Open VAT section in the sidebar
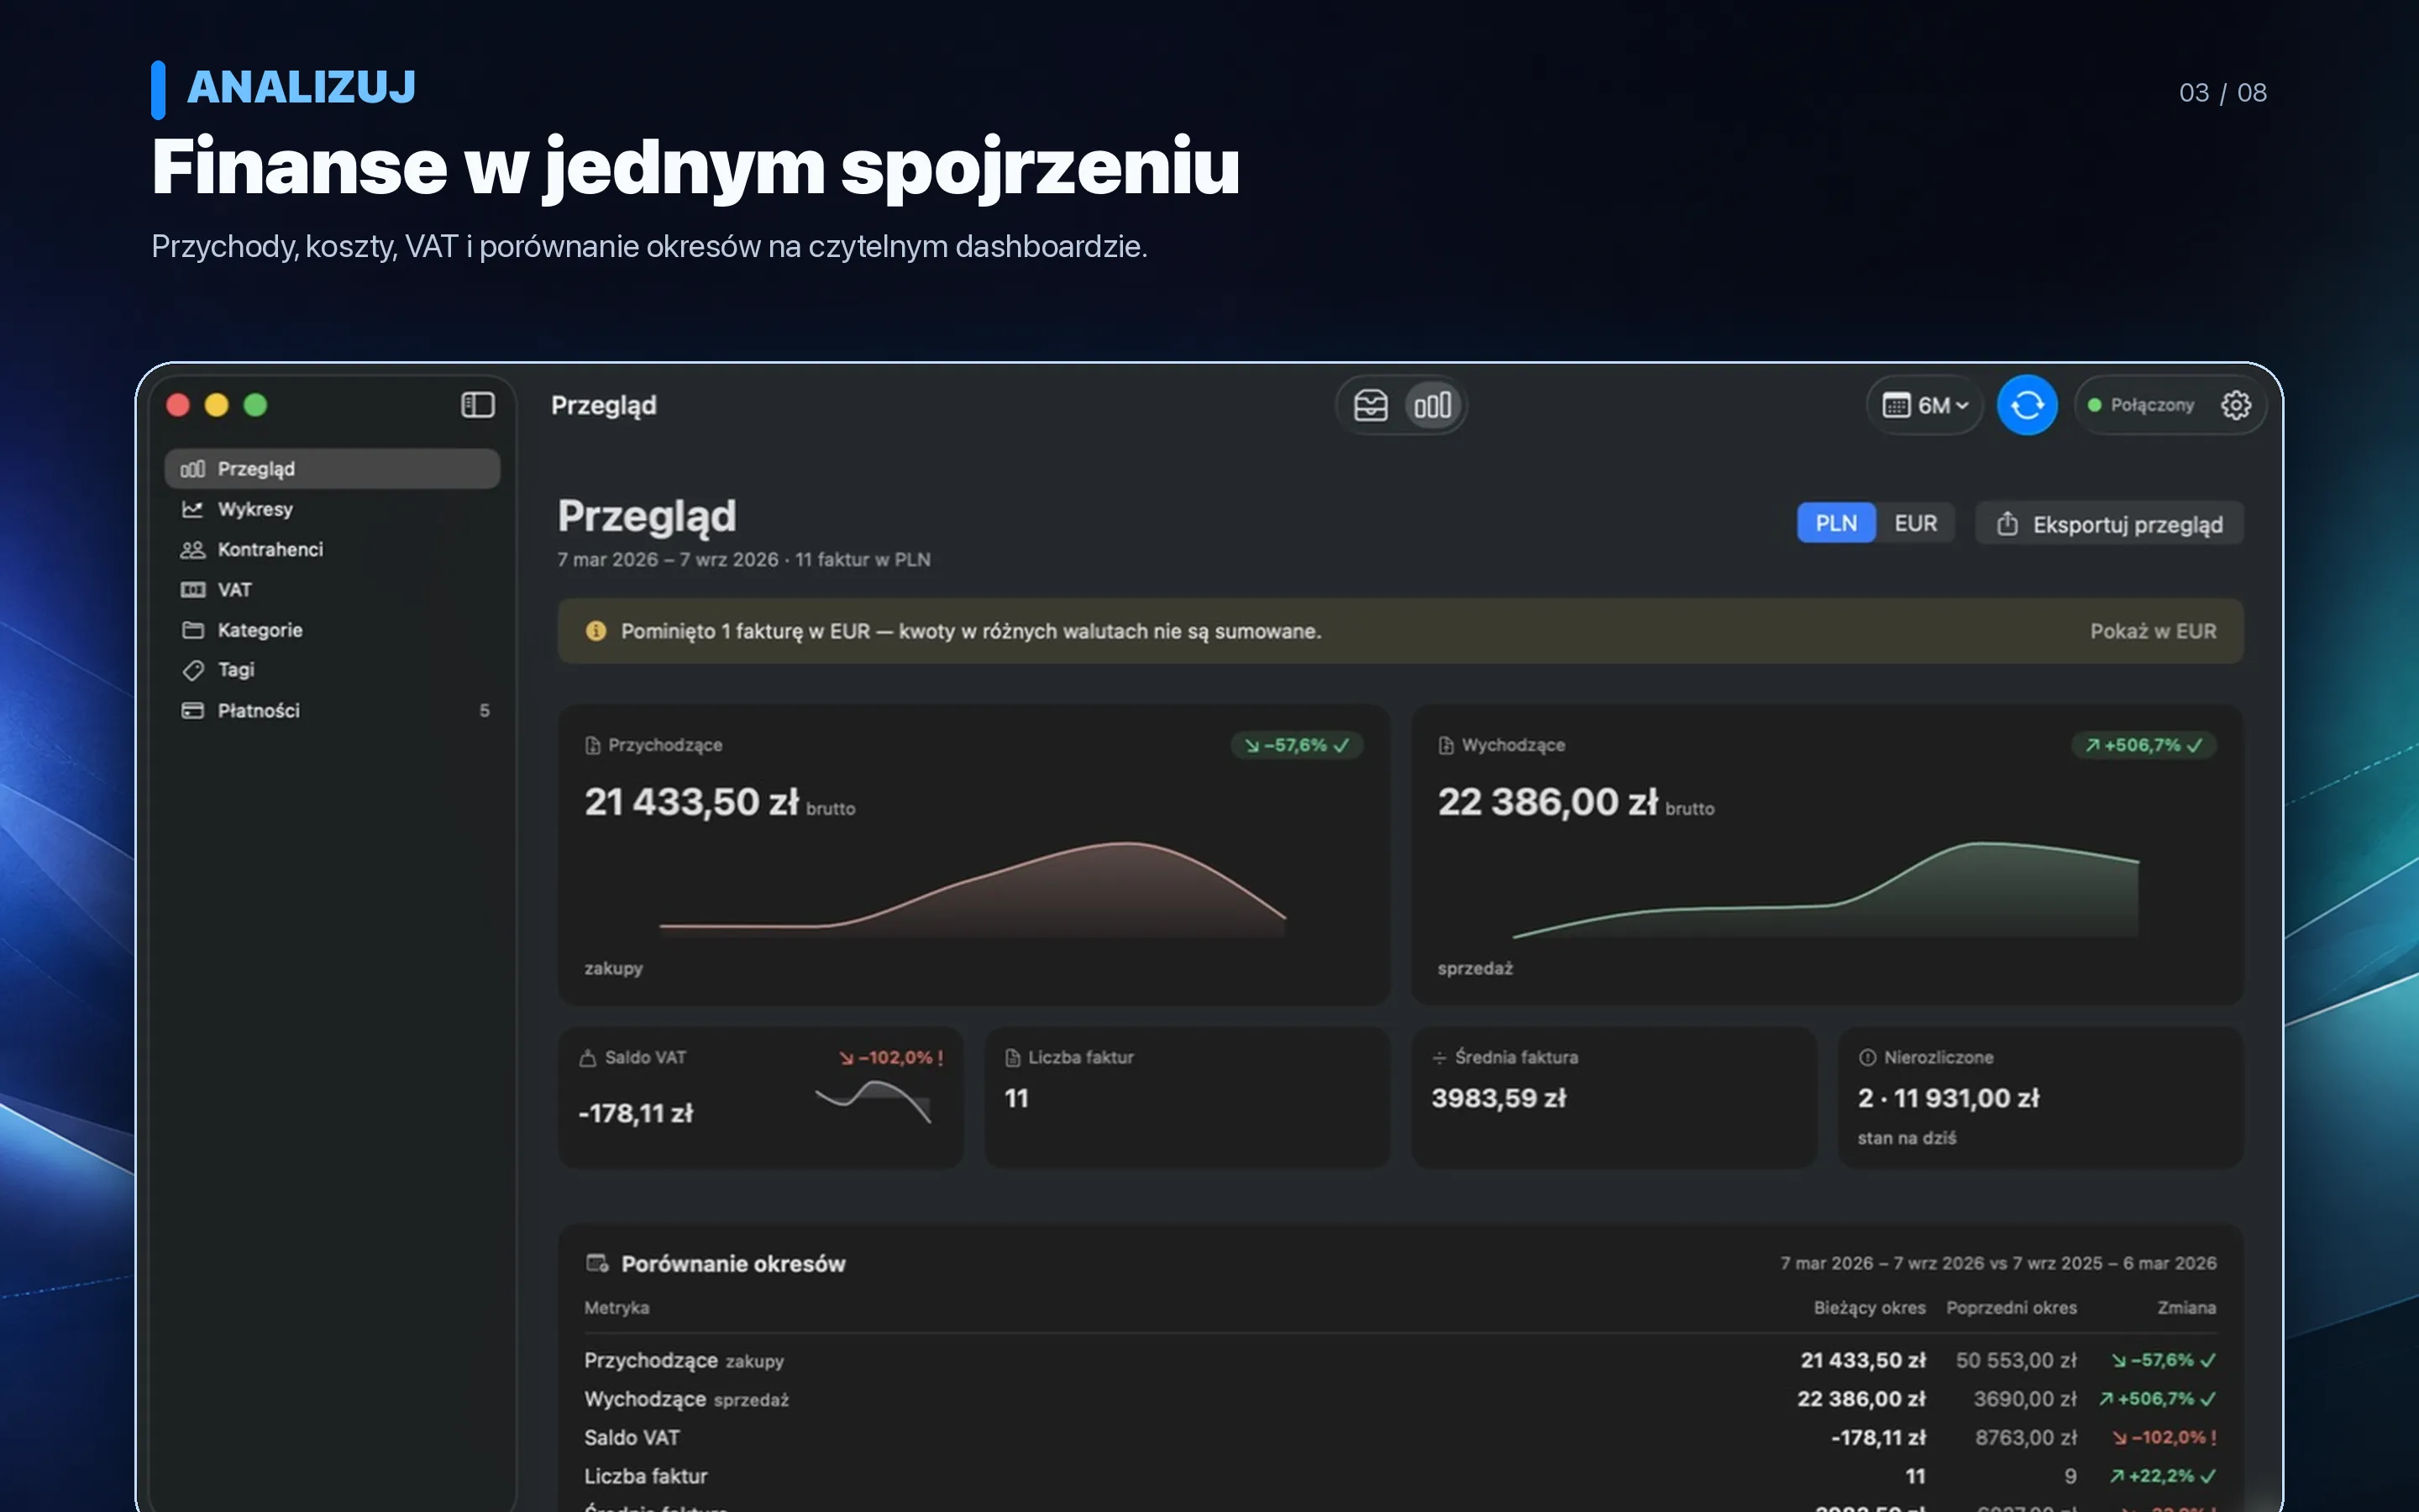This screenshot has height=1512, width=2419. coord(332,590)
